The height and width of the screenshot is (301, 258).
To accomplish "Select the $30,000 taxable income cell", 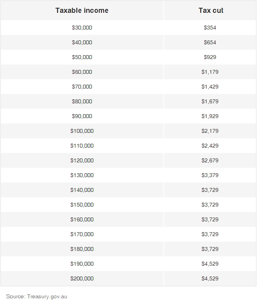I will 82,28.
